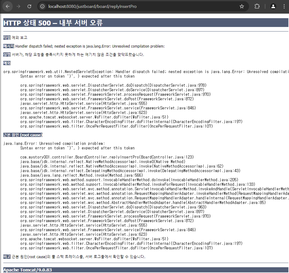The height and width of the screenshot is (273, 289).
Task: Reload the current page
Action: coord(29,6)
